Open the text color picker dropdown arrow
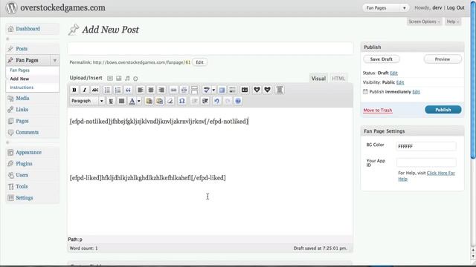 139,101
